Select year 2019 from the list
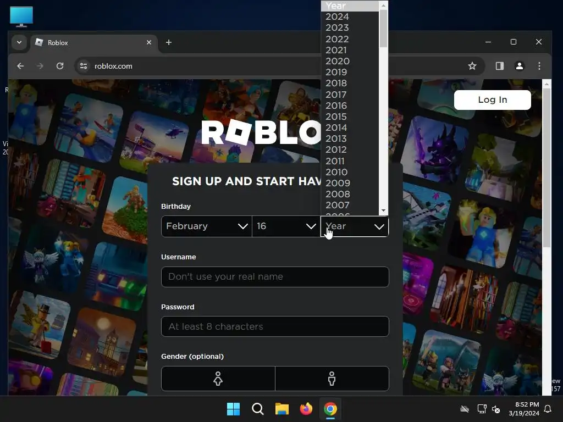 pos(349,72)
